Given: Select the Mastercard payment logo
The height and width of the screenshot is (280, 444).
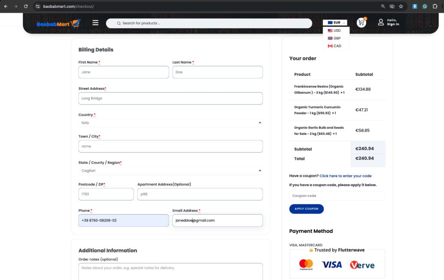Looking at the screenshot, I should tap(306, 264).
